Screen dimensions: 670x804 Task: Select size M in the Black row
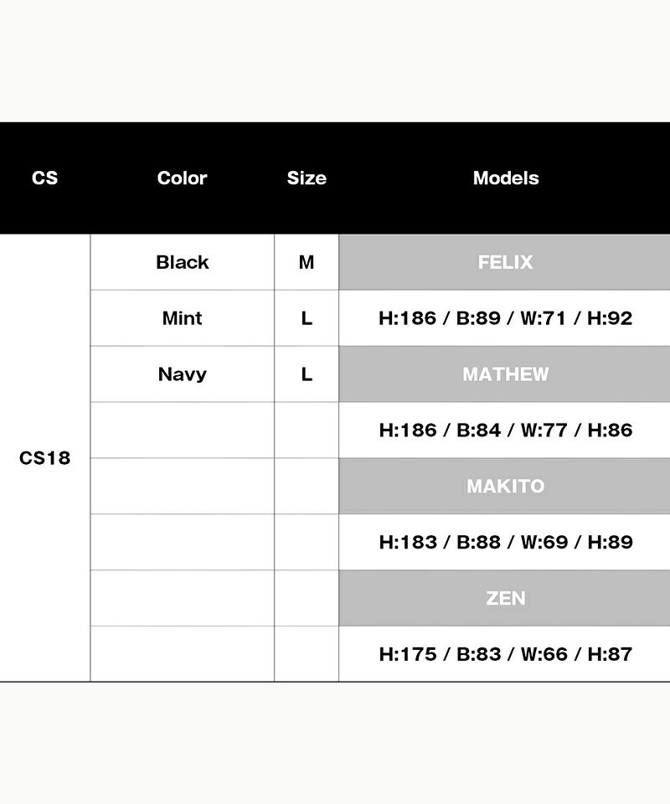point(307,262)
